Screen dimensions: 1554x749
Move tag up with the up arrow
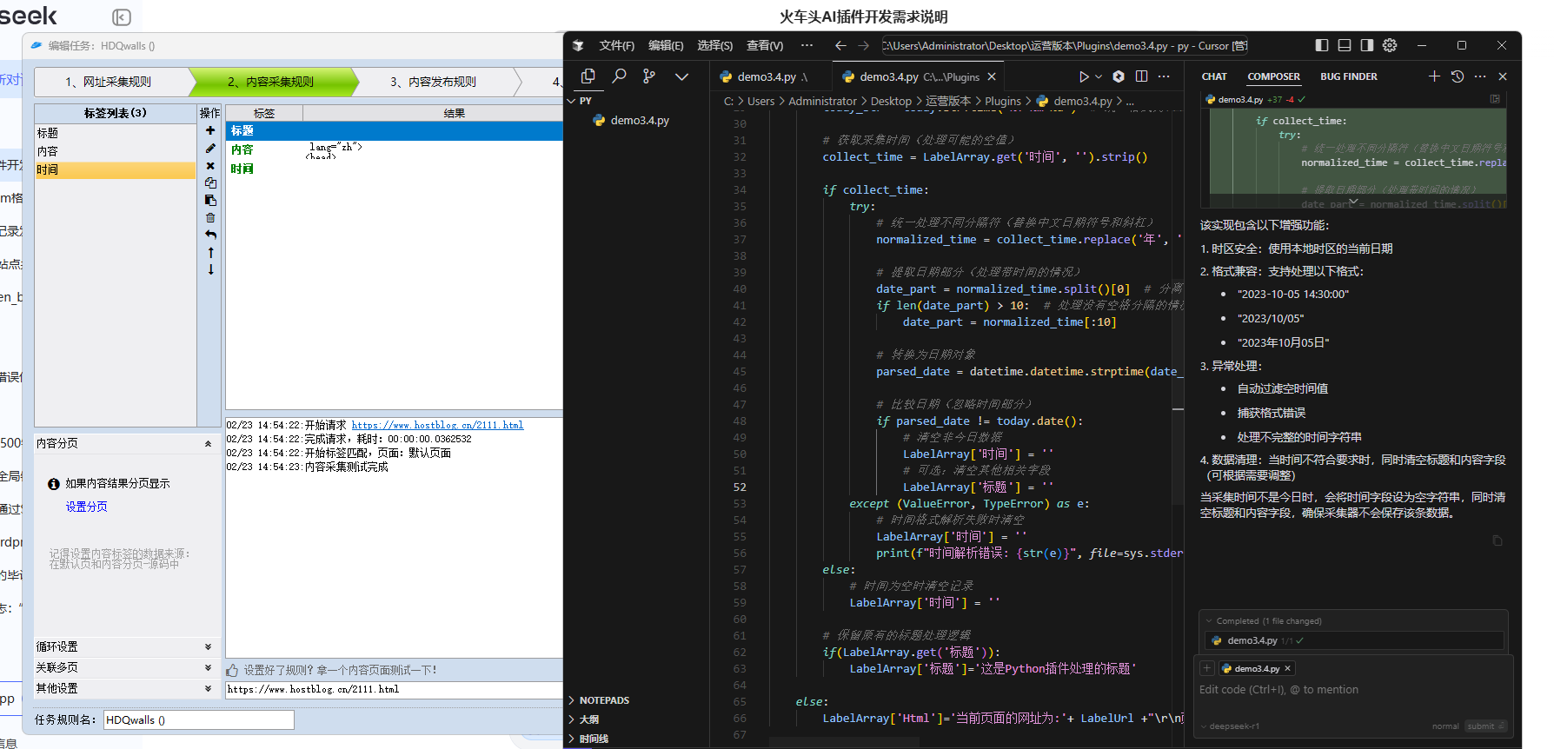210,252
